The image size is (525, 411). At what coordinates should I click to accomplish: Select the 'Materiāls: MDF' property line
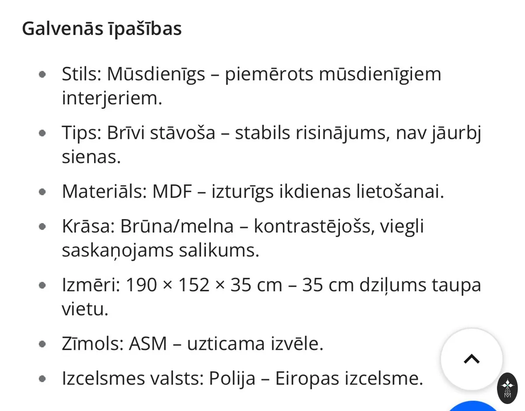253,192
